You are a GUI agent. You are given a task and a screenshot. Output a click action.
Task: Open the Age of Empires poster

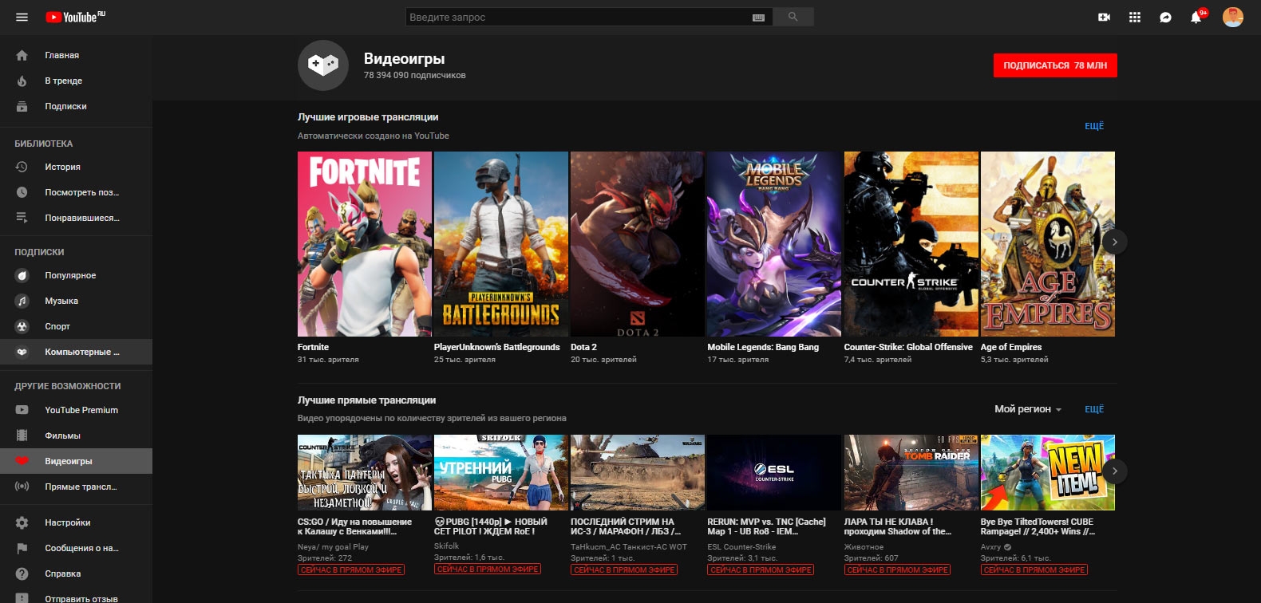[x=1048, y=244]
